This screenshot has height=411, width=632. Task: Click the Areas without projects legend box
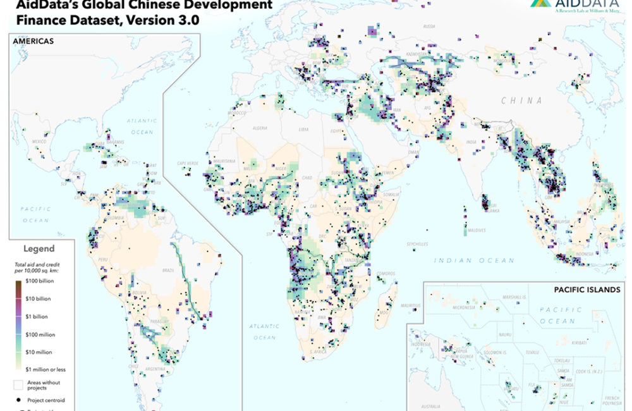click(x=18, y=384)
